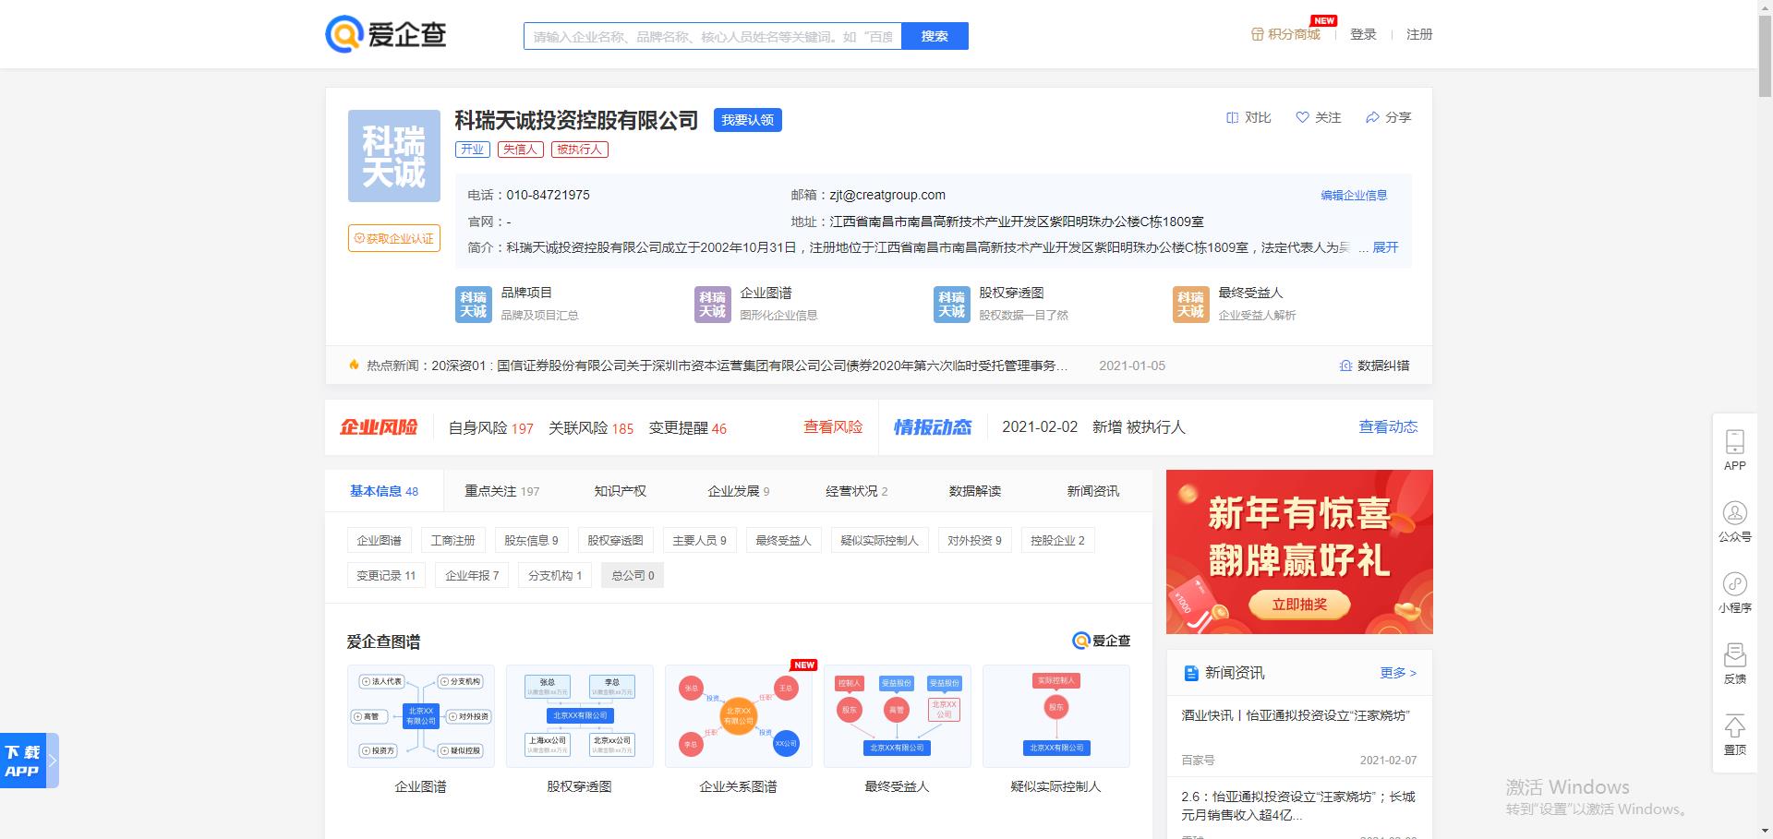Image resolution: width=1773 pixels, height=839 pixels.
Task: Click the 搜索 search button
Action: pos(935,36)
